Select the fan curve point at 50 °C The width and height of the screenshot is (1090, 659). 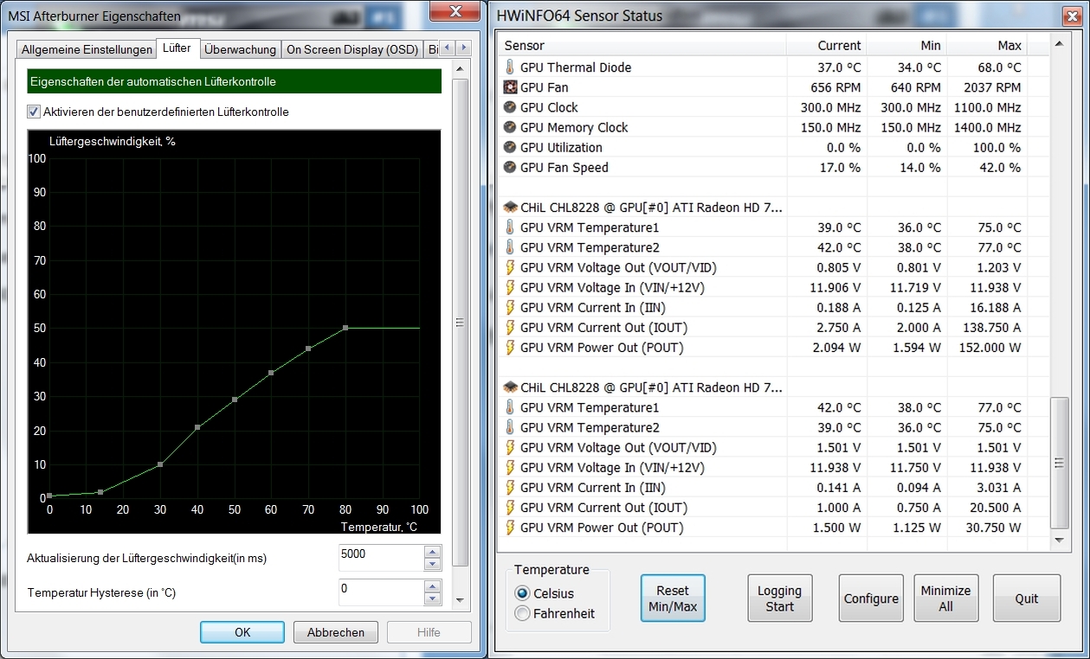point(235,400)
